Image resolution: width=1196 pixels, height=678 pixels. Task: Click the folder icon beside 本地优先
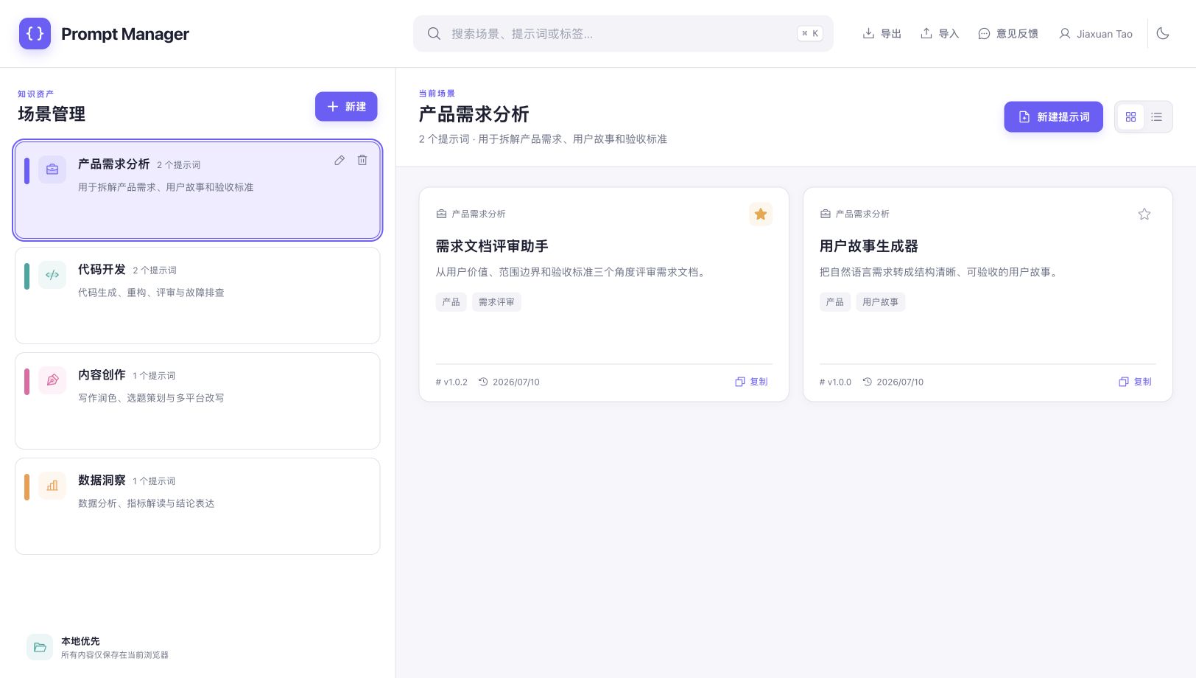(x=40, y=647)
